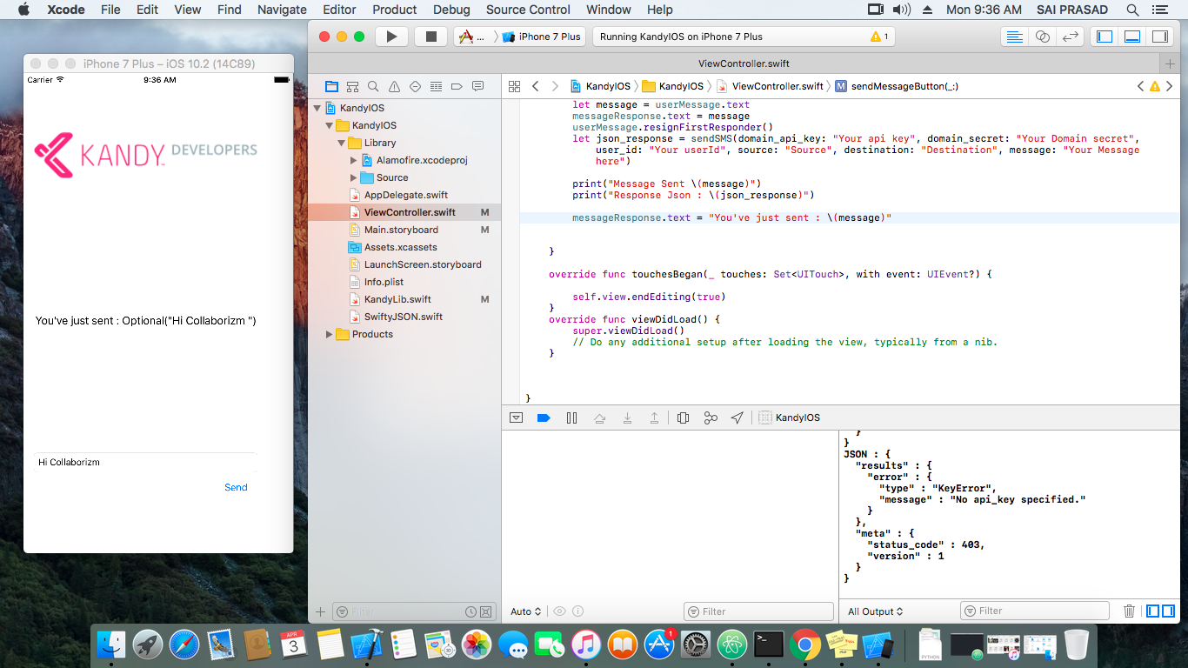Toggle breakpoints activation in debug bar
This screenshot has height=668, width=1188.
tap(544, 417)
